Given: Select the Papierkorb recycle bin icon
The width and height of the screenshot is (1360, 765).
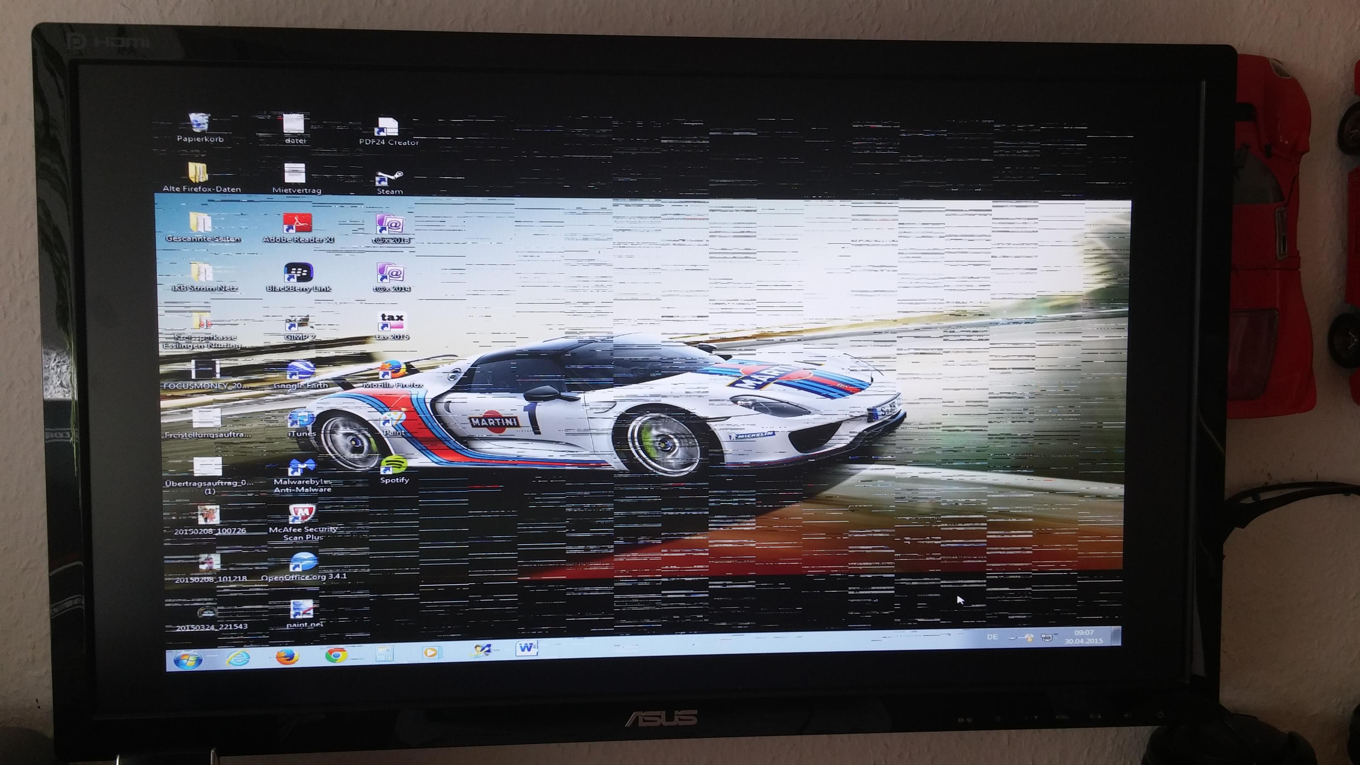Looking at the screenshot, I should click(199, 124).
